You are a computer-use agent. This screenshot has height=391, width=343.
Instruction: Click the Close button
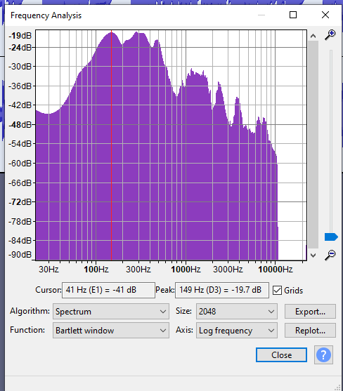pyautogui.click(x=281, y=354)
